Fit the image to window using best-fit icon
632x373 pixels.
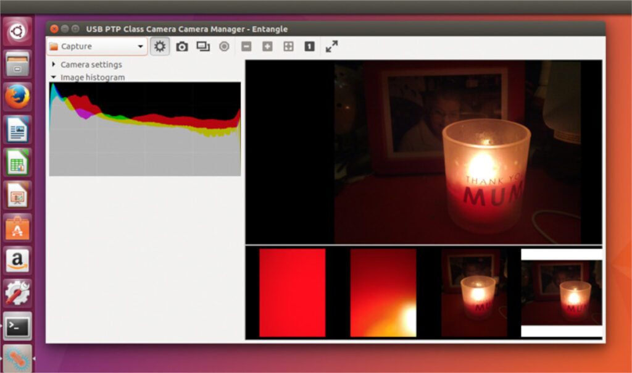(x=288, y=46)
